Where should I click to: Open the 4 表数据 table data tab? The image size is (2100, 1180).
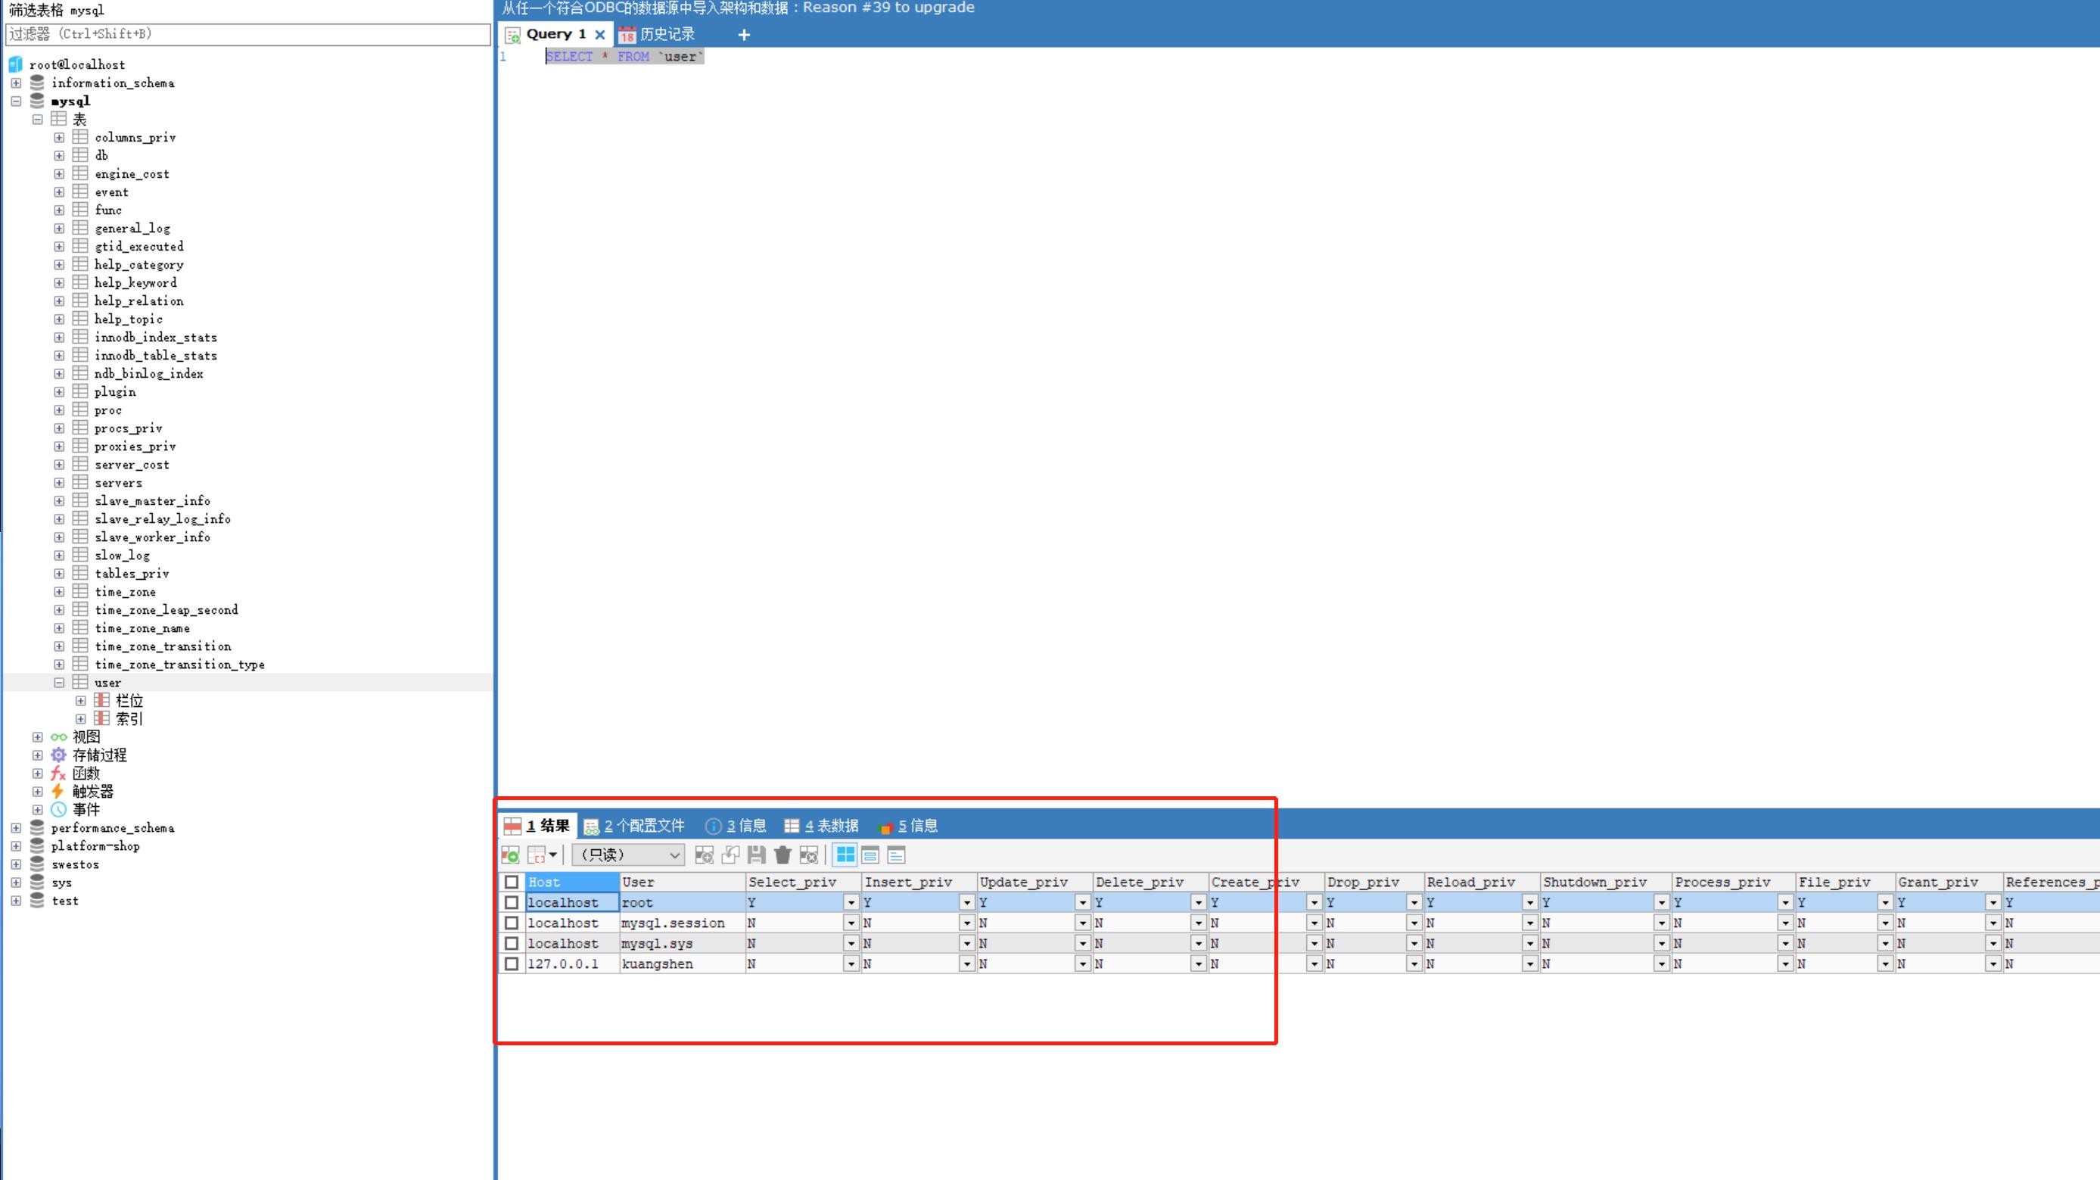click(x=821, y=826)
